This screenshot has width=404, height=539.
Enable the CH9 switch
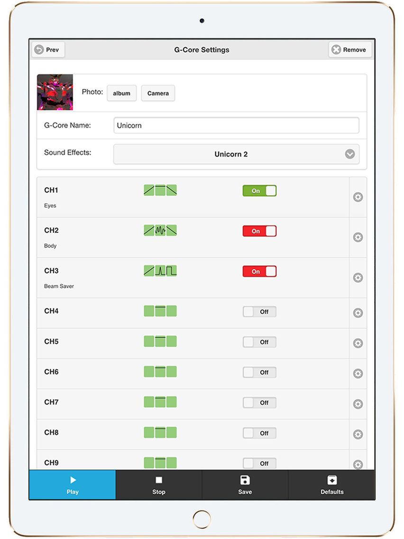point(259,464)
